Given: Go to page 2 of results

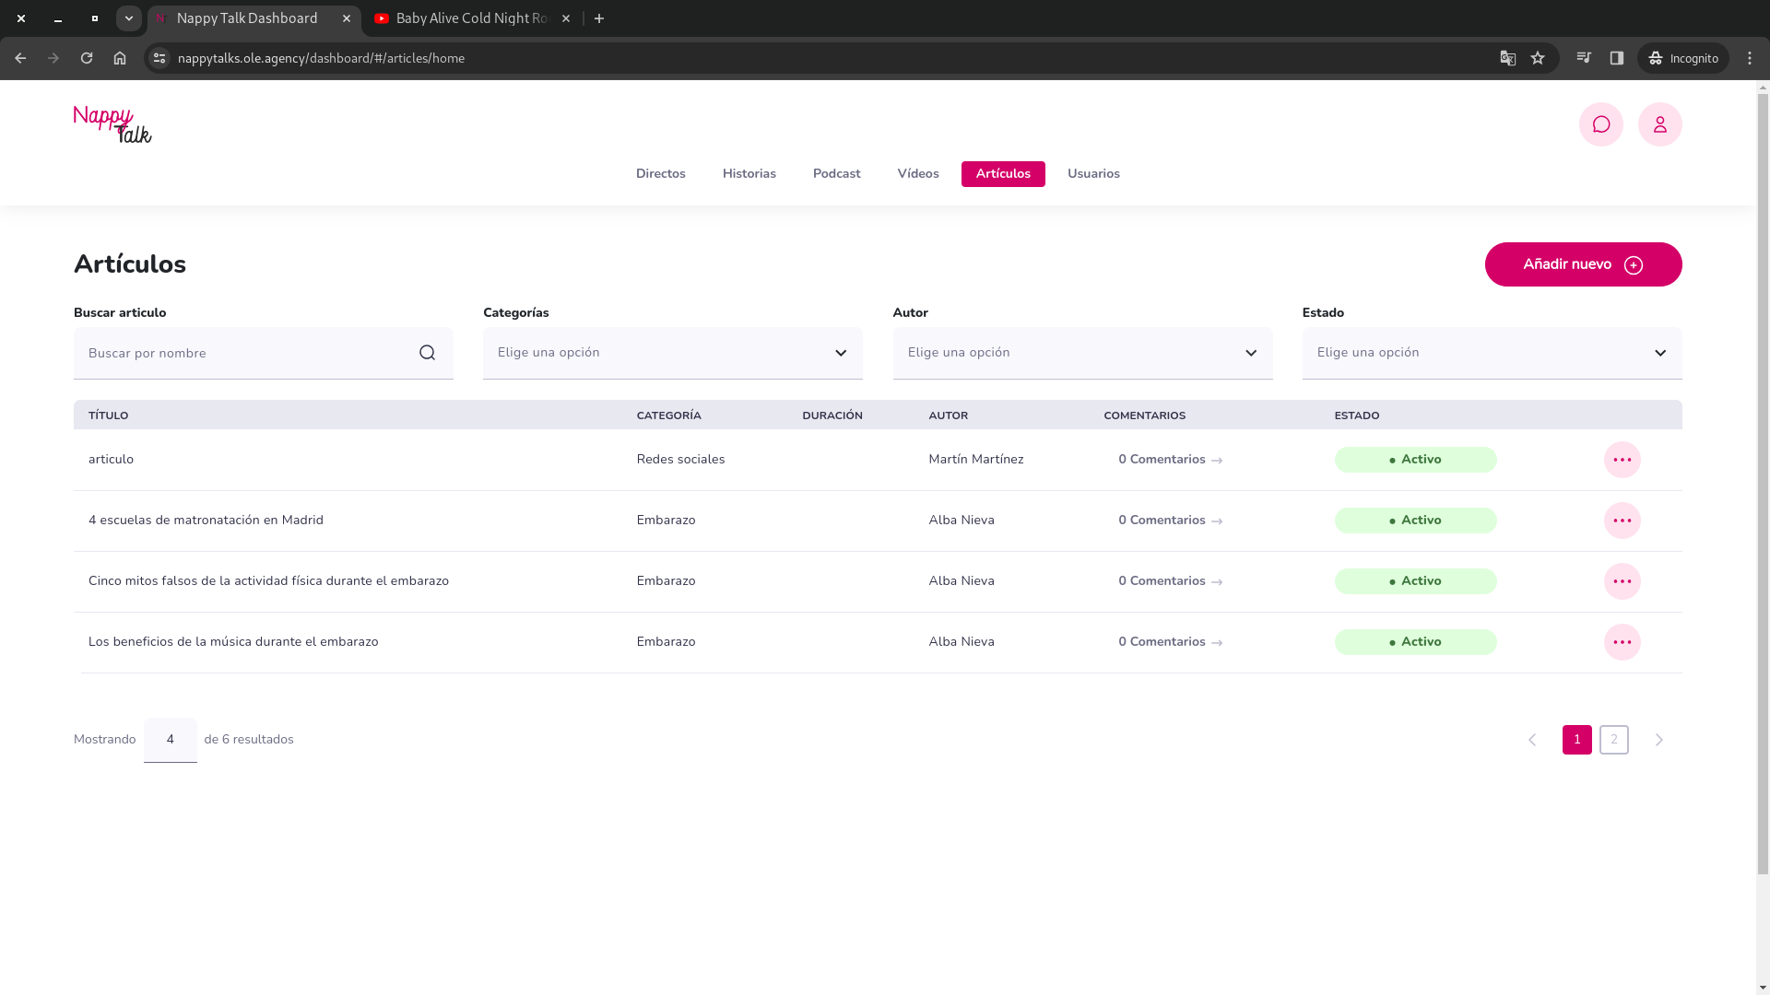Looking at the screenshot, I should click(x=1613, y=740).
